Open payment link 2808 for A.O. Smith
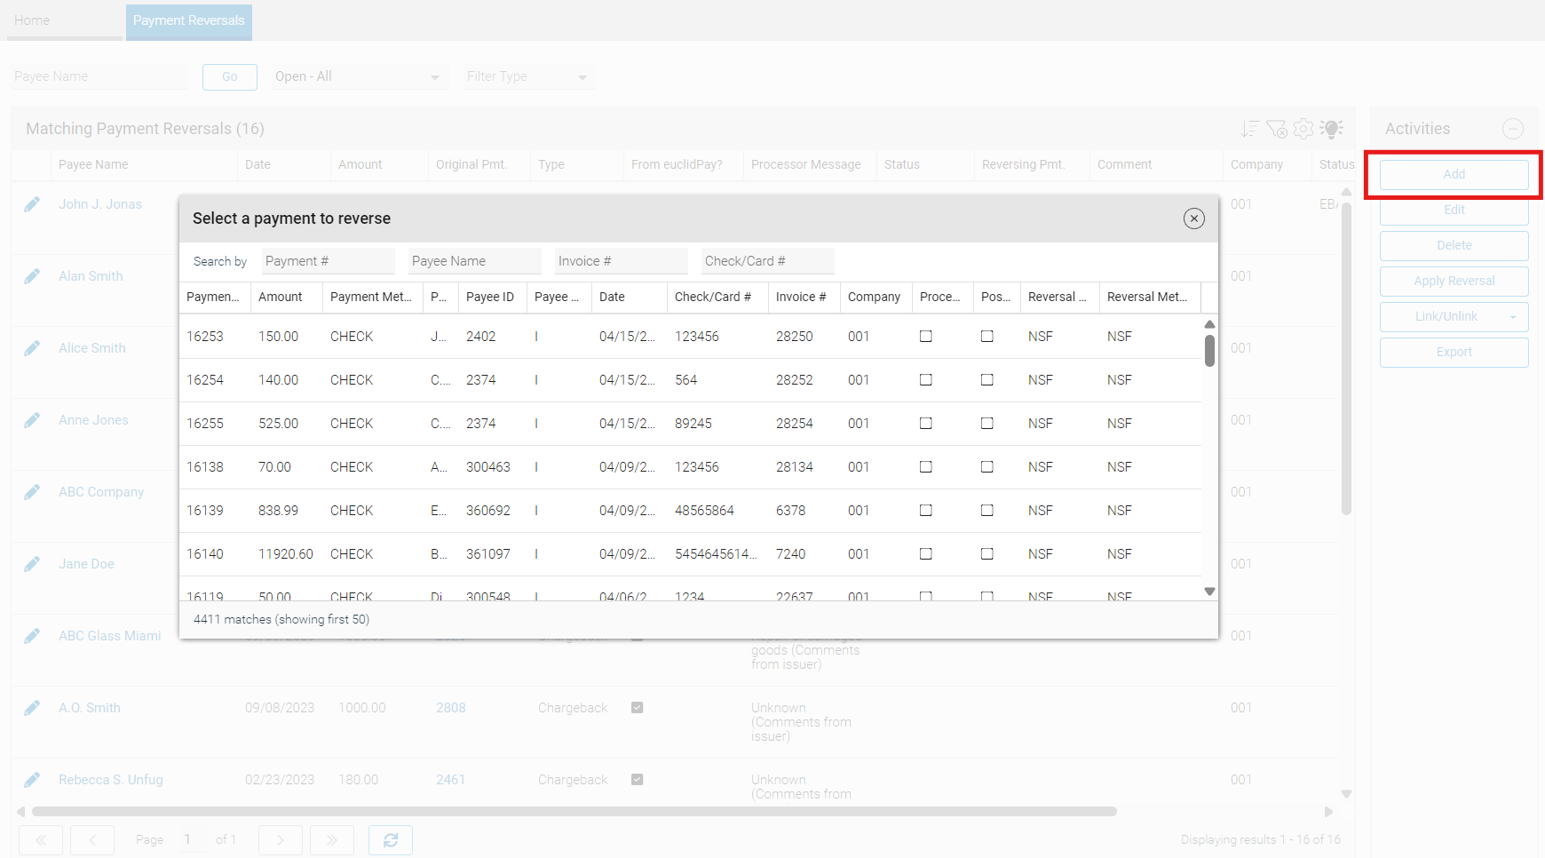 click(450, 708)
